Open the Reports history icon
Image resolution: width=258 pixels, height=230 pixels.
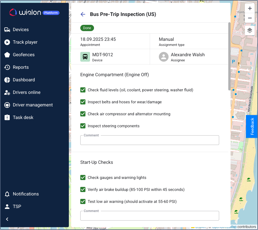(x=7, y=67)
